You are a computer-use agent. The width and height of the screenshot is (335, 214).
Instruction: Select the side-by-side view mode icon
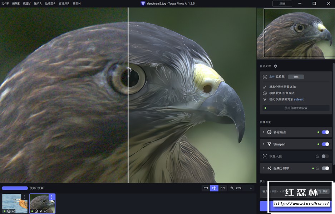(x=223, y=188)
